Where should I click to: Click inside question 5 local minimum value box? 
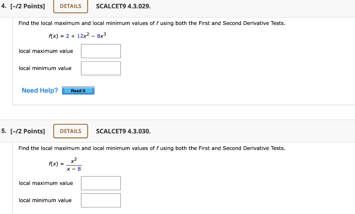click(101, 200)
